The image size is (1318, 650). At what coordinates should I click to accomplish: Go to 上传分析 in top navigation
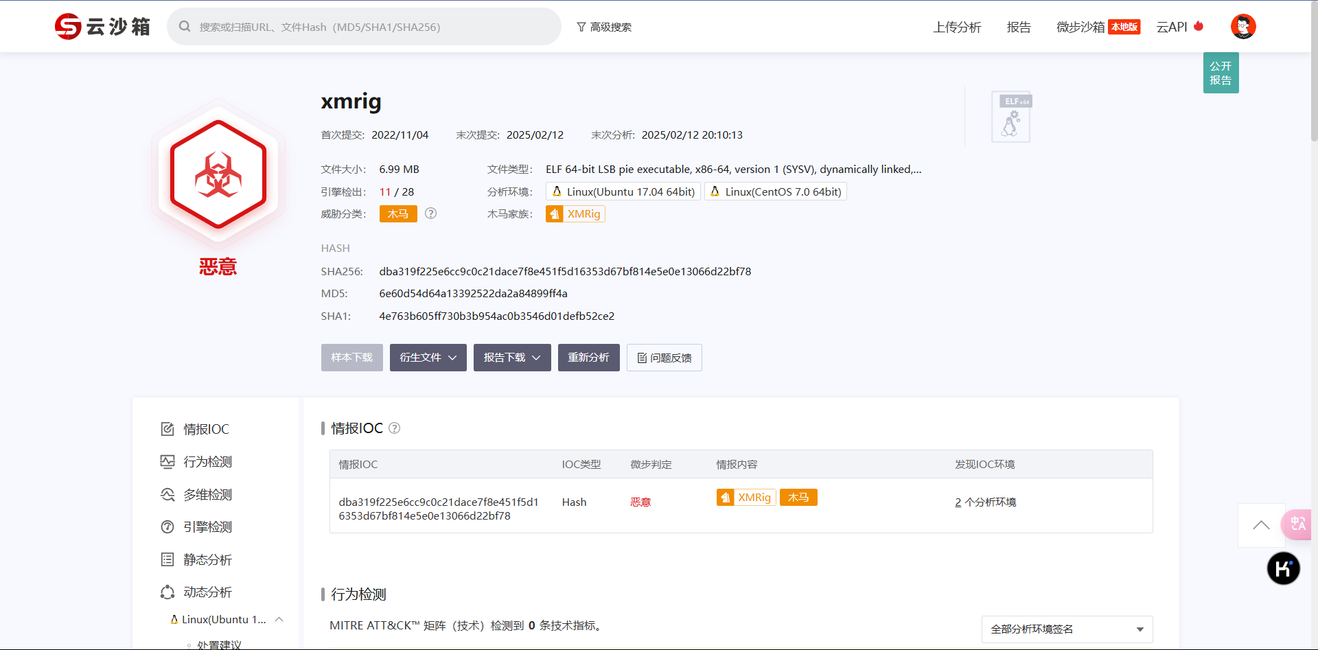tap(957, 27)
